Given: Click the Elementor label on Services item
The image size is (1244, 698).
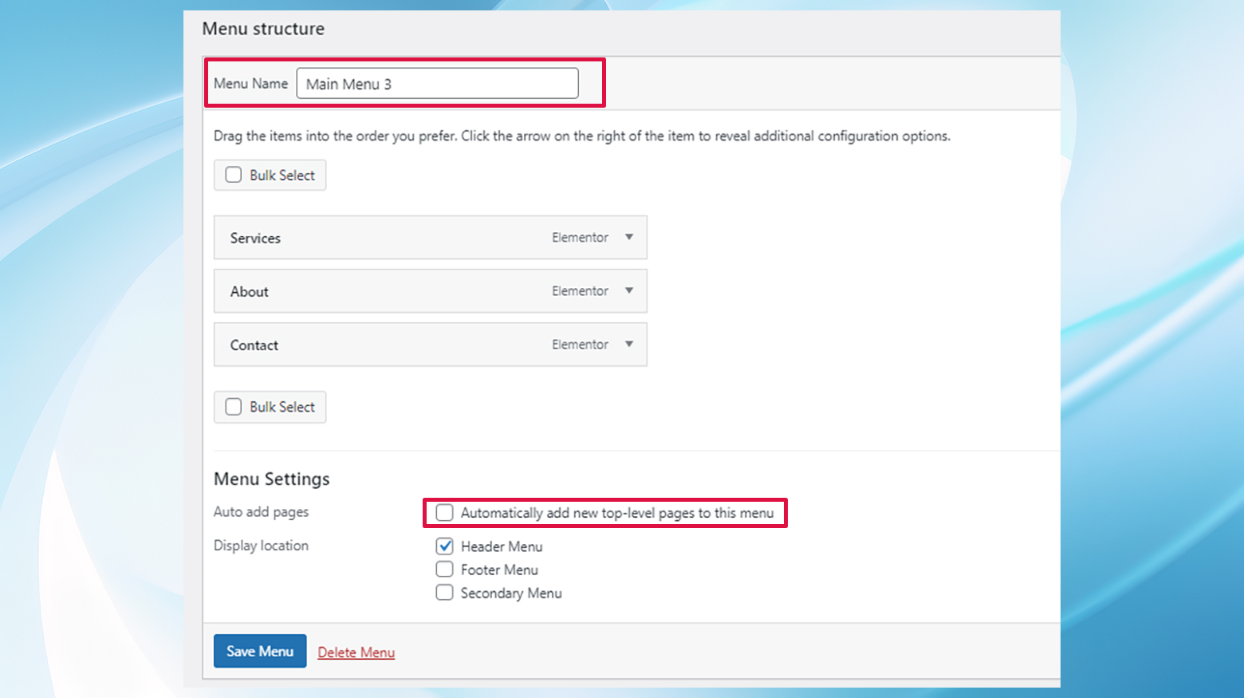Looking at the screenshot, I should pos(580,237).
